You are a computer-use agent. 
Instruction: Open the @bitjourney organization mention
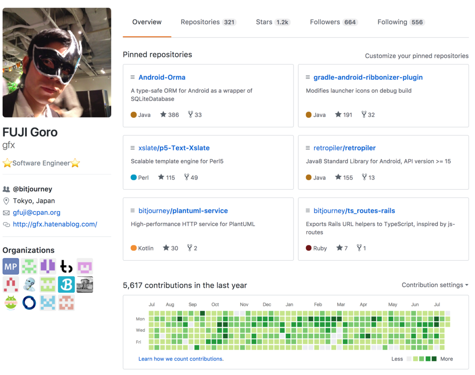[32, 189]
